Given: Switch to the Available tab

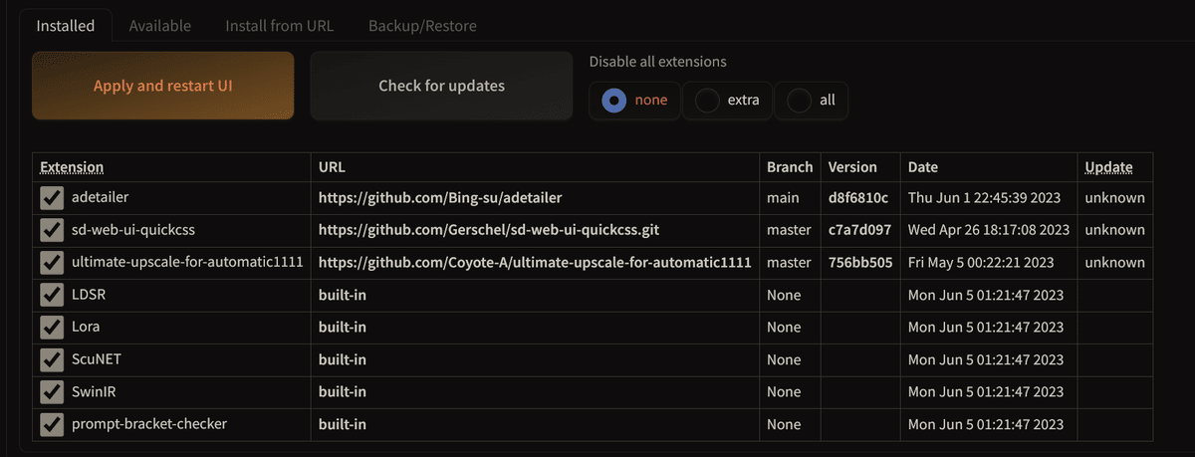Looking at the screenshot, I should [159, 26].
